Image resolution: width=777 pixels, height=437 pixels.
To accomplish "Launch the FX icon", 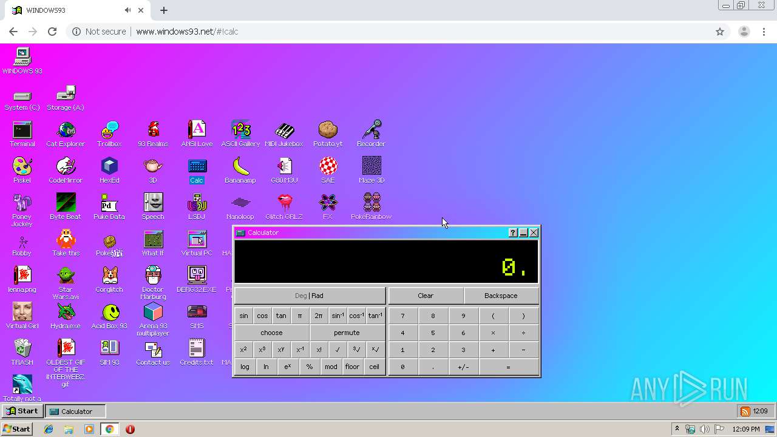I will (x=328, y=207).
